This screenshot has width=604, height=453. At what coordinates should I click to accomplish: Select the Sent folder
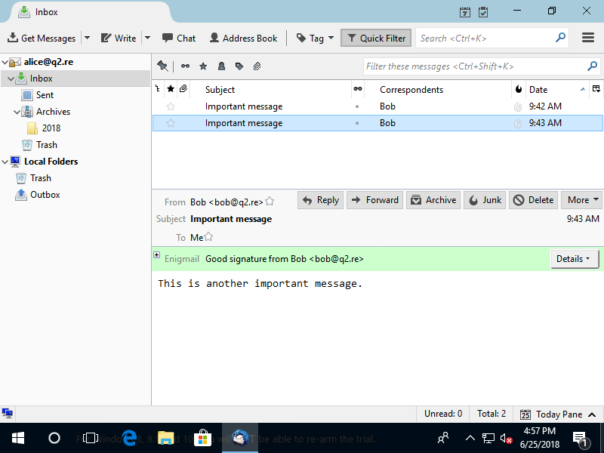tap(45, 95)
